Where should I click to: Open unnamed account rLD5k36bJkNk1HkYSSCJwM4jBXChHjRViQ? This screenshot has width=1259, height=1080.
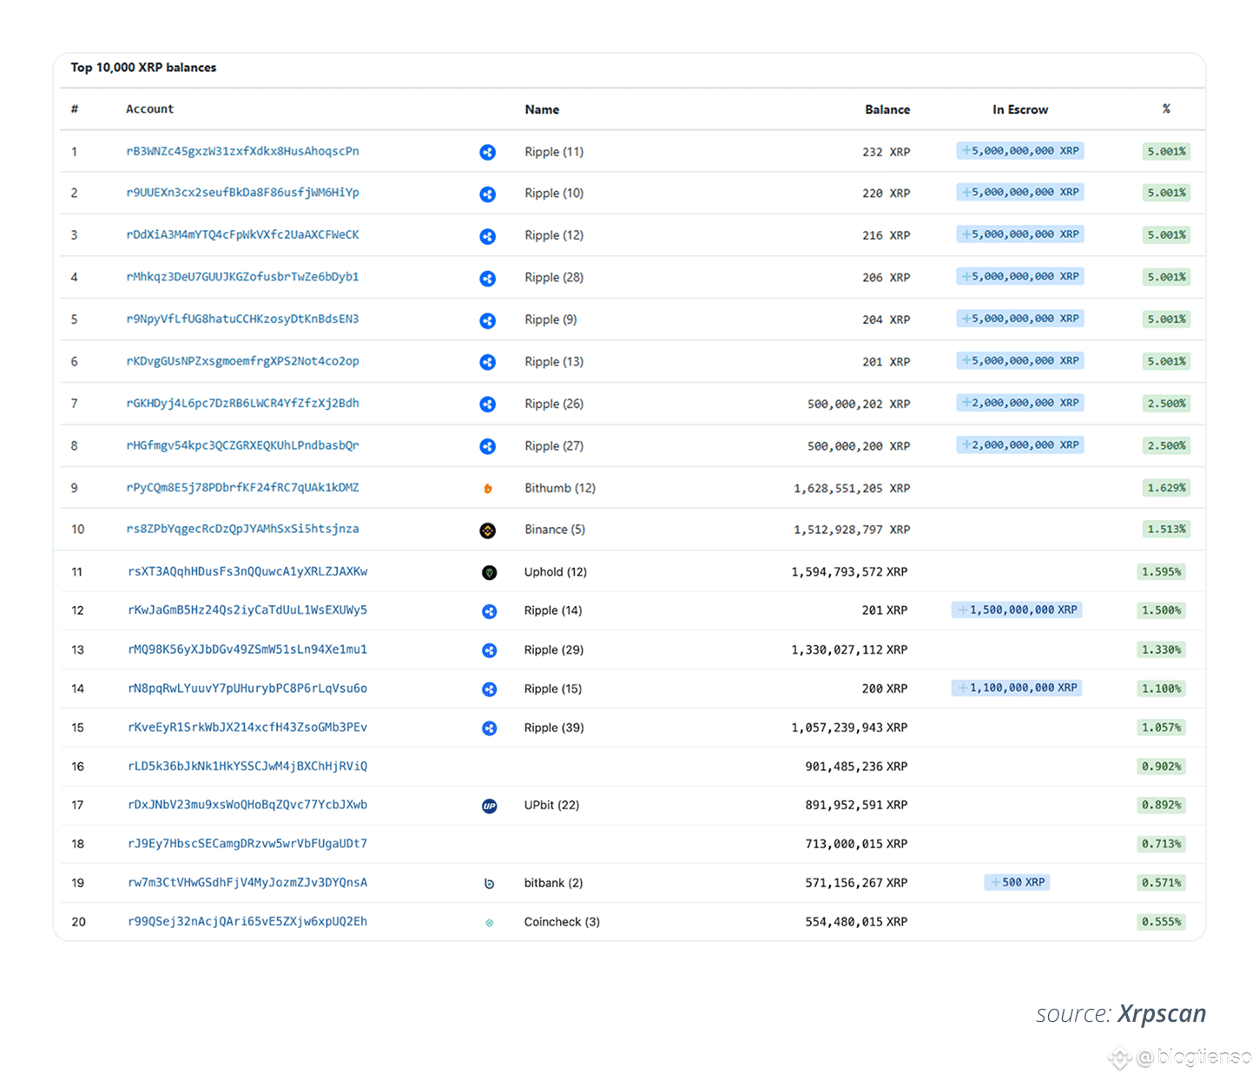[247, 766]
